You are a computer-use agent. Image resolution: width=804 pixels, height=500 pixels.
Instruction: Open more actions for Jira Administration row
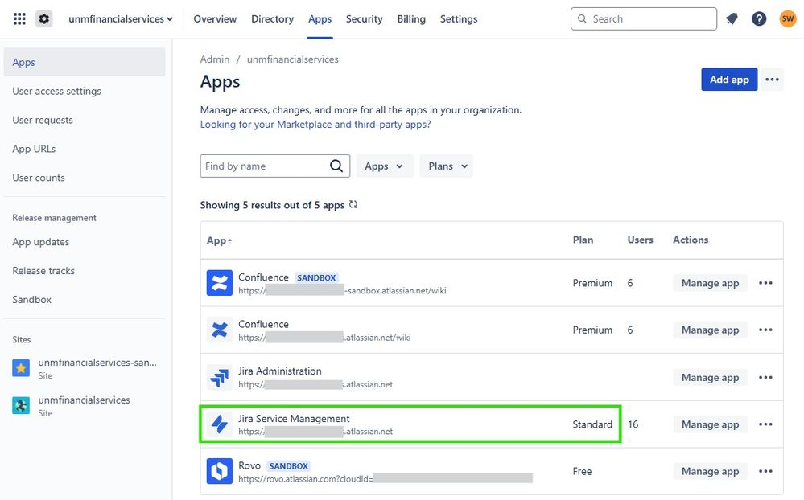pos(765,377)
